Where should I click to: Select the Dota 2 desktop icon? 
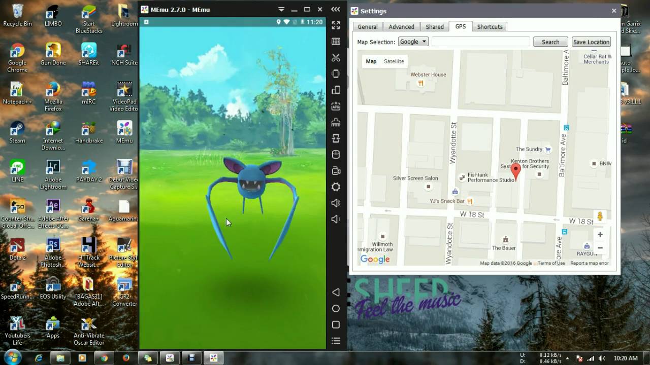(17, 249)
